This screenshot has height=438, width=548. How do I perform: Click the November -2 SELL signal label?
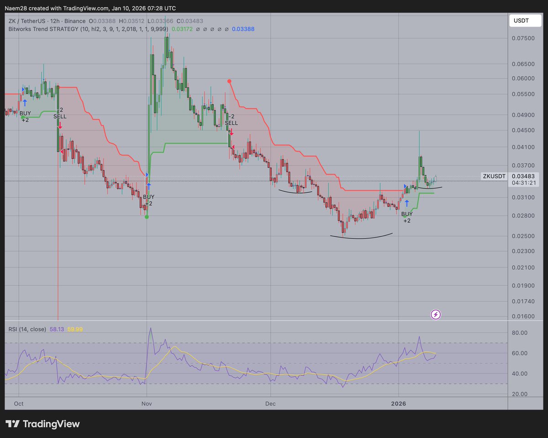231,120
